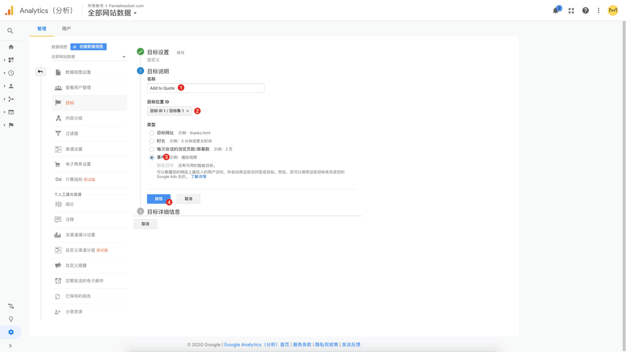
Task: Switch to the 用户 tab
Action: (x=66, y=29)
